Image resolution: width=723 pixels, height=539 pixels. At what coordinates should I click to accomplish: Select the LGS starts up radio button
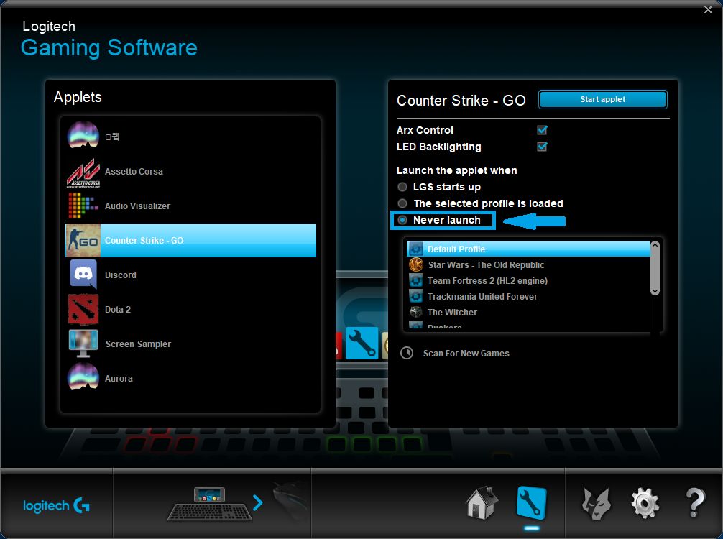pyautogui.click(x=402, y=187)
